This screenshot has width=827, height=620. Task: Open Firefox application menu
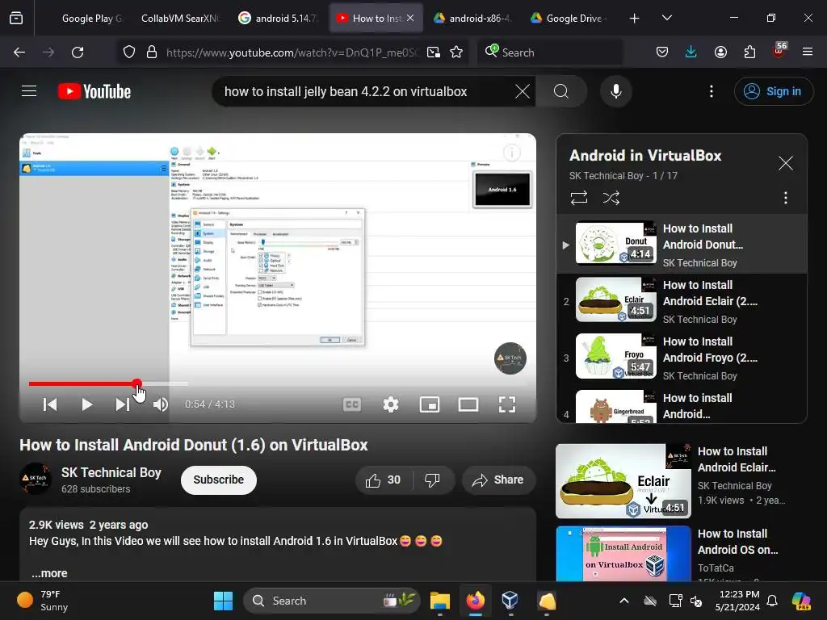[x=808, y=52]
